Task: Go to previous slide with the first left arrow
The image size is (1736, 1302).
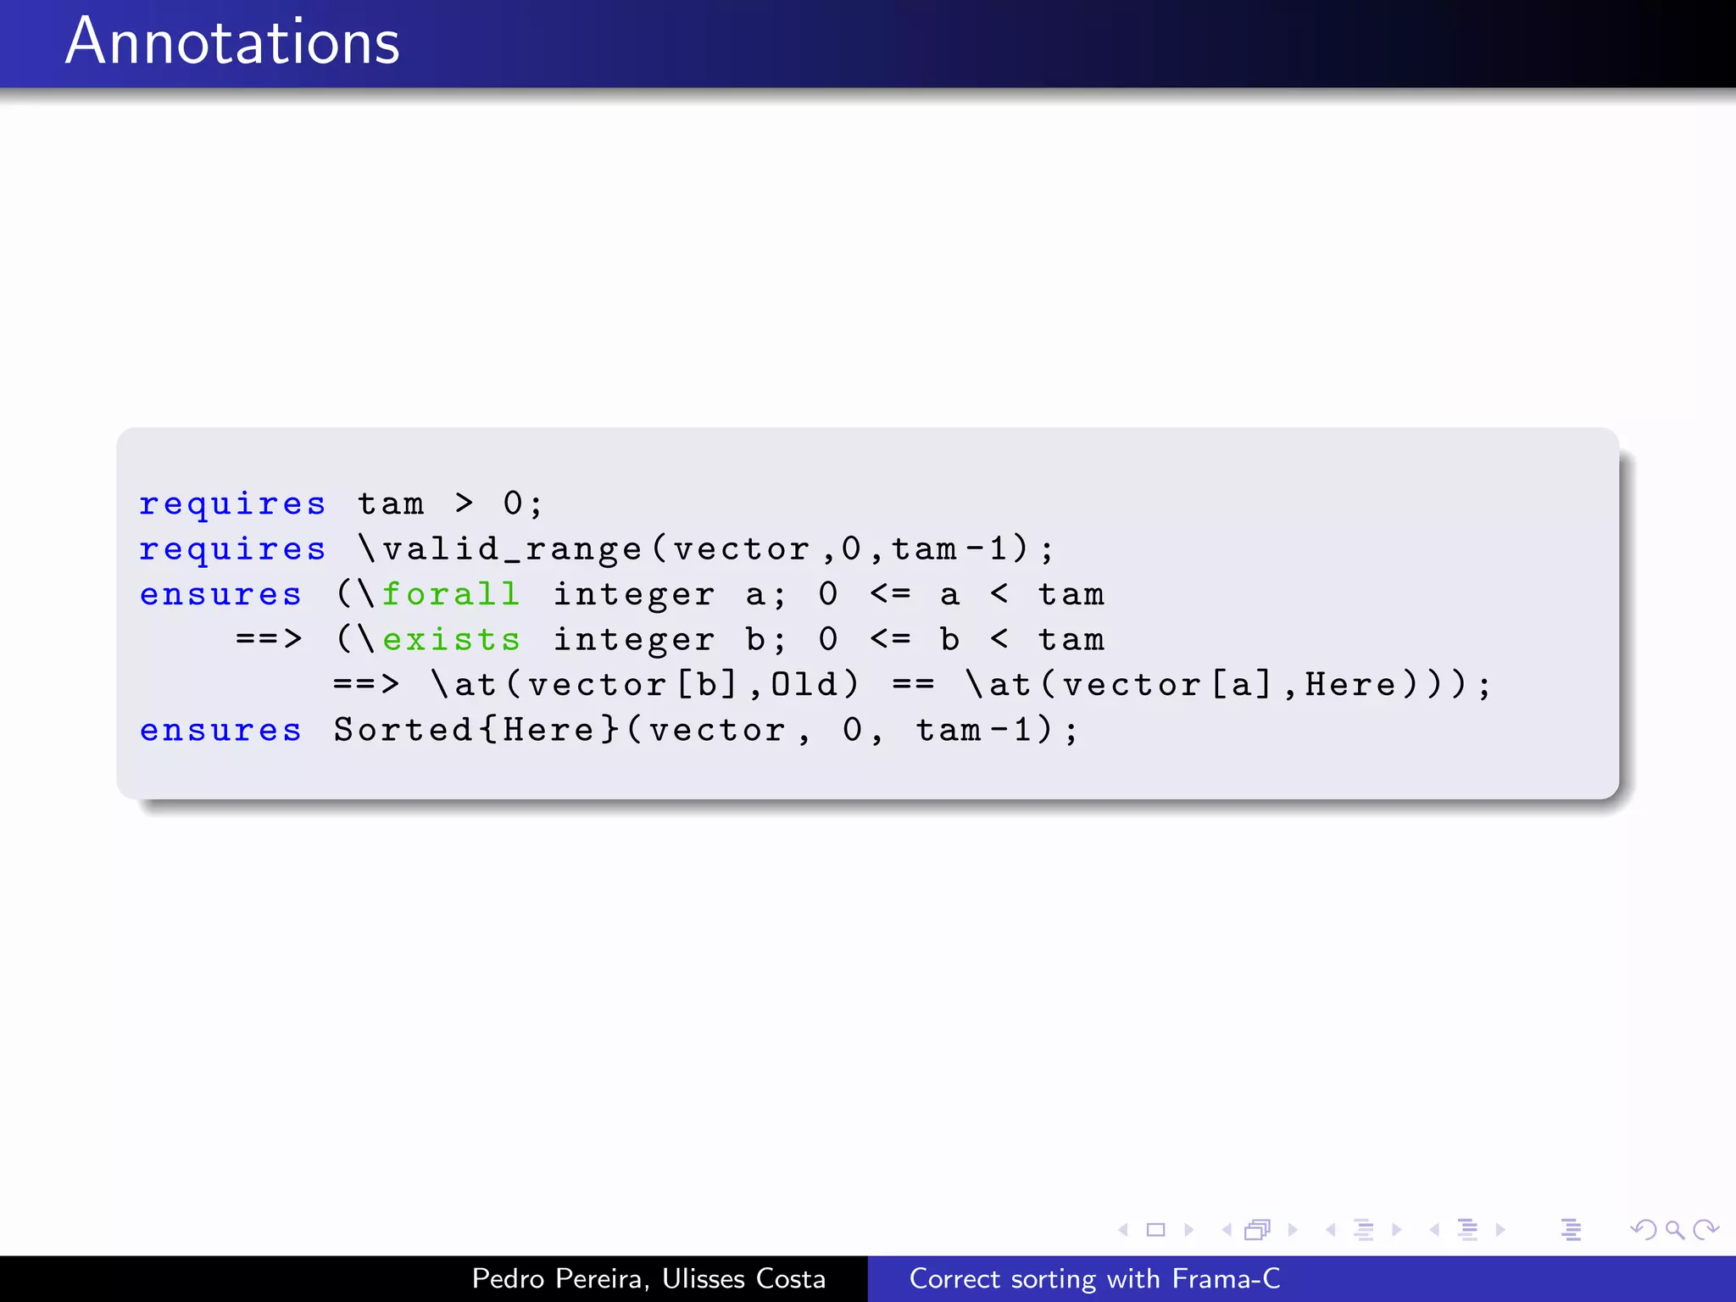Action: pyautogui.click(x=1123, y=1230)
